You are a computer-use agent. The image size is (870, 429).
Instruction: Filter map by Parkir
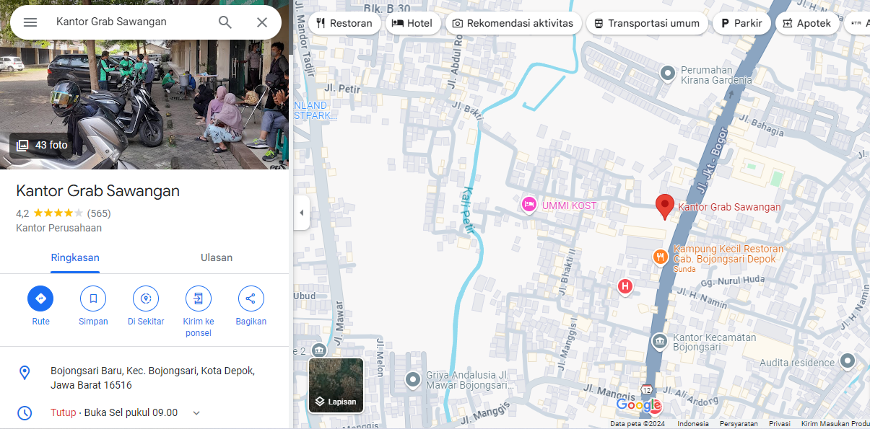click(741, 23)
